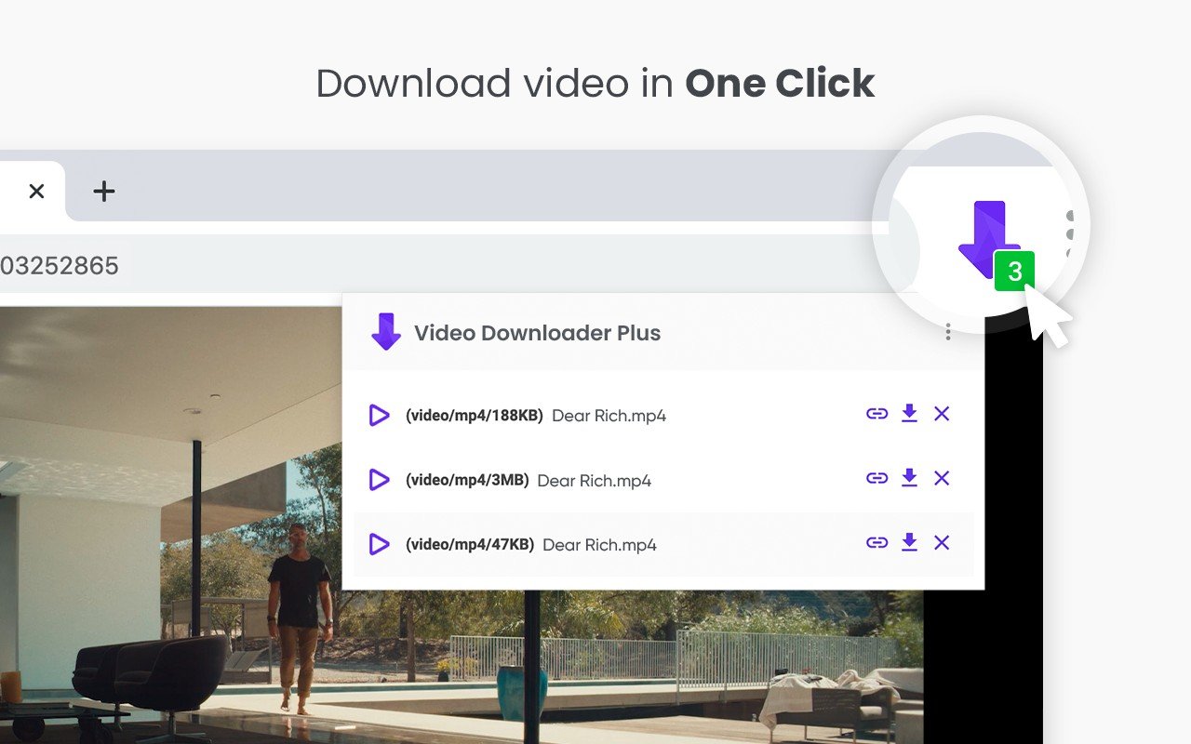Remove the 188KB Dear Rich.mp4 entry
The width and height of the screenshot is (1191, 744).
(942, 413)
